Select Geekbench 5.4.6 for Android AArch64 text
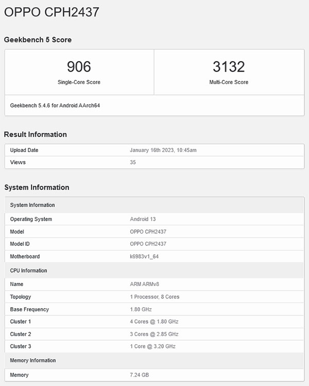Viewport: 309px width, 386px height. 56,105
